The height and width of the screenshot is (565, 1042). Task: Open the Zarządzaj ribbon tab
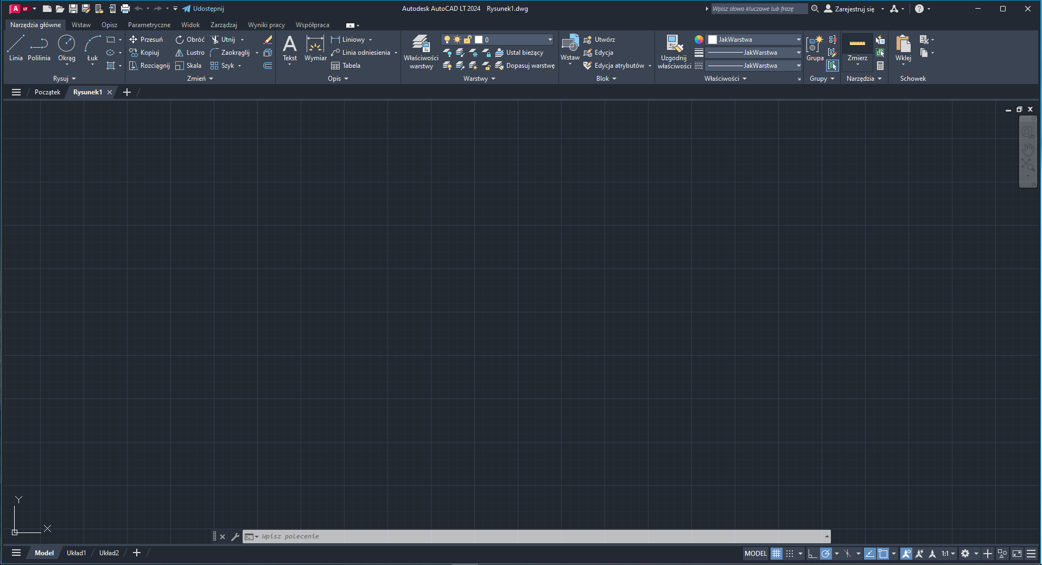224,25
